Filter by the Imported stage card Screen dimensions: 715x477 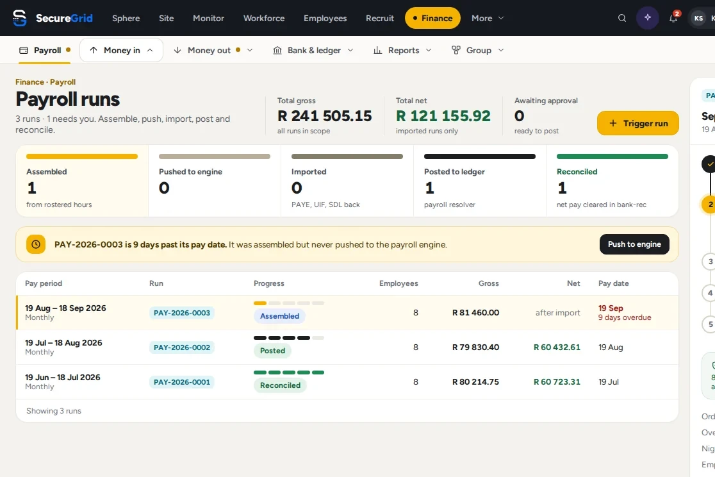point(347,181)
